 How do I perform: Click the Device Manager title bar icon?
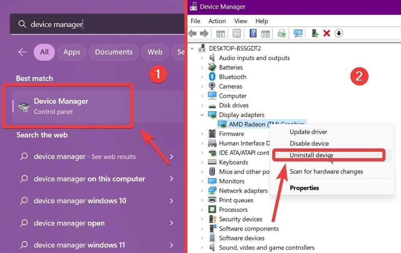194,6
